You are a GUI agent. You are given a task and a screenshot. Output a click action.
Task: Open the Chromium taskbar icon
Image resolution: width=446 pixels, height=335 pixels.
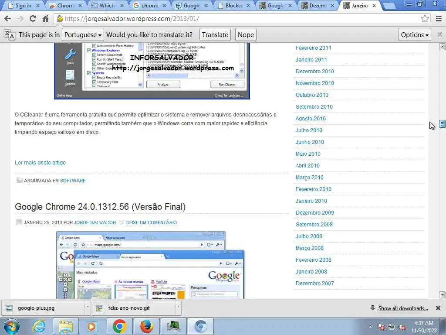coord(201,326)
